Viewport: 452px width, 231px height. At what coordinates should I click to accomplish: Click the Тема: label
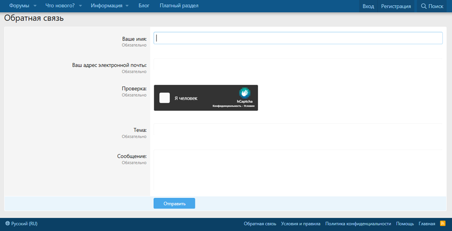(140, 130)
